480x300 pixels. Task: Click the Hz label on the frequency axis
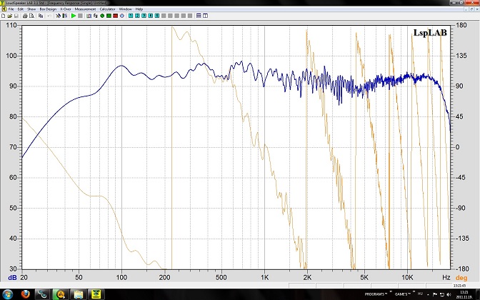pos(446,277)
